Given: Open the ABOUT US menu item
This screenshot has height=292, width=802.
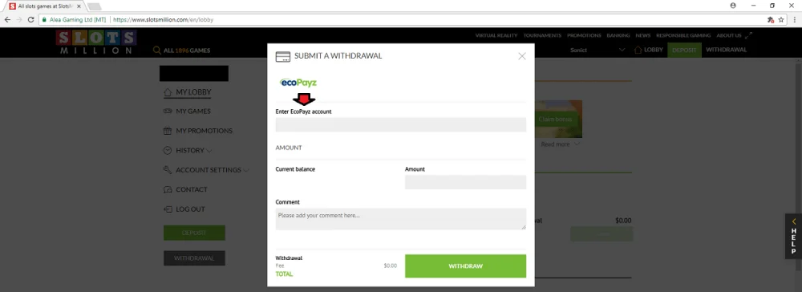Looking at the screenshot, I should tap(729, 36).
